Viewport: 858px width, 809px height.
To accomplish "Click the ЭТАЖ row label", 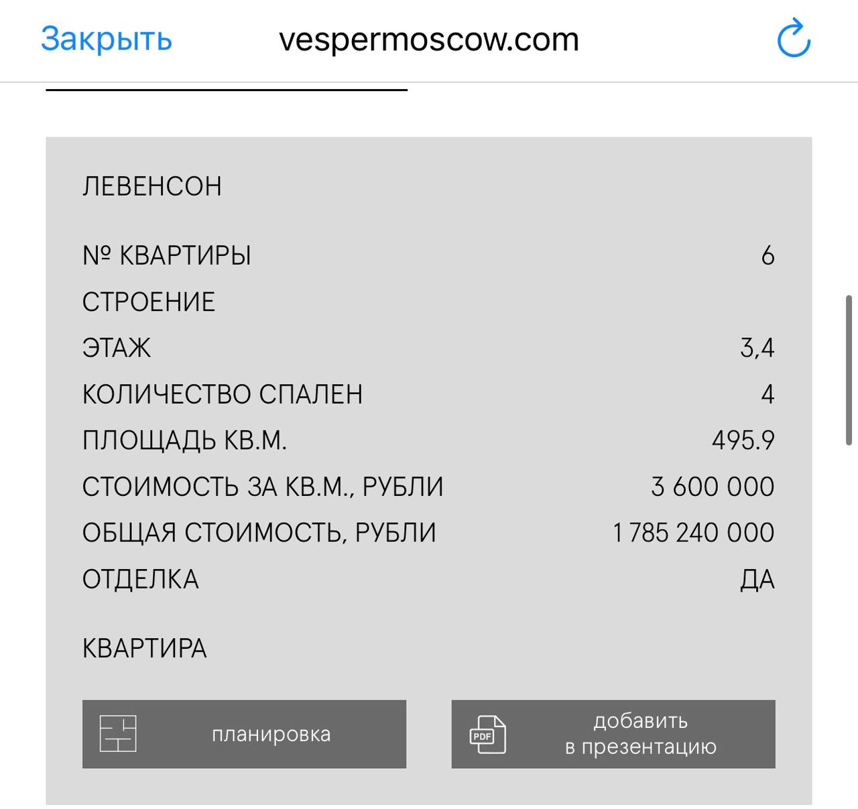I will (x=117, y=348).
